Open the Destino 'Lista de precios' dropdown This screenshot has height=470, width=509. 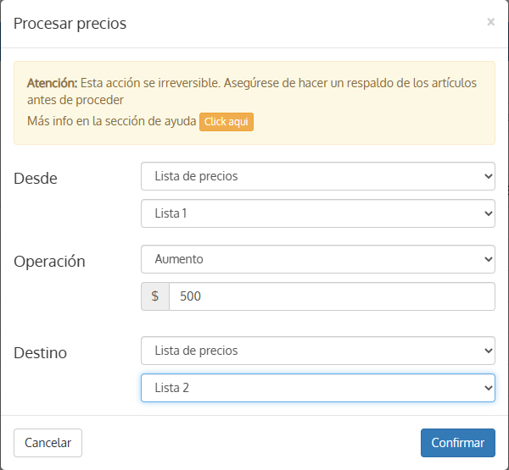coord(318,351)
